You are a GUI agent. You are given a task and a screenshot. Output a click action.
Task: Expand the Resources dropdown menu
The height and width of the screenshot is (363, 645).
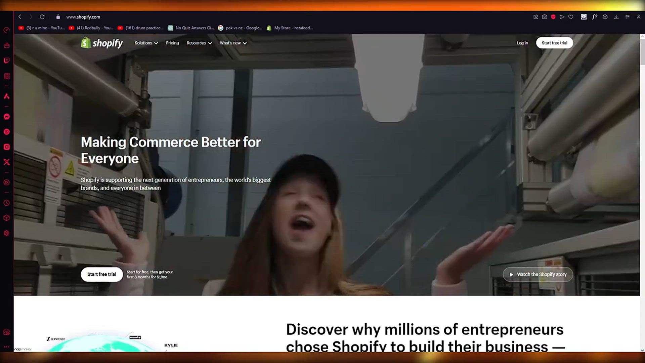point(199,43)
